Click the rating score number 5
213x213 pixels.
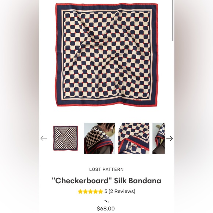tap(106, 191)
